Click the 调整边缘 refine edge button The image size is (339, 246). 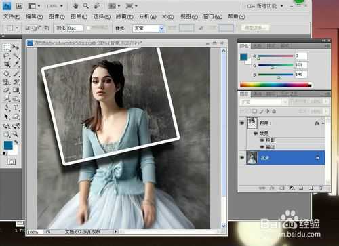255,28
